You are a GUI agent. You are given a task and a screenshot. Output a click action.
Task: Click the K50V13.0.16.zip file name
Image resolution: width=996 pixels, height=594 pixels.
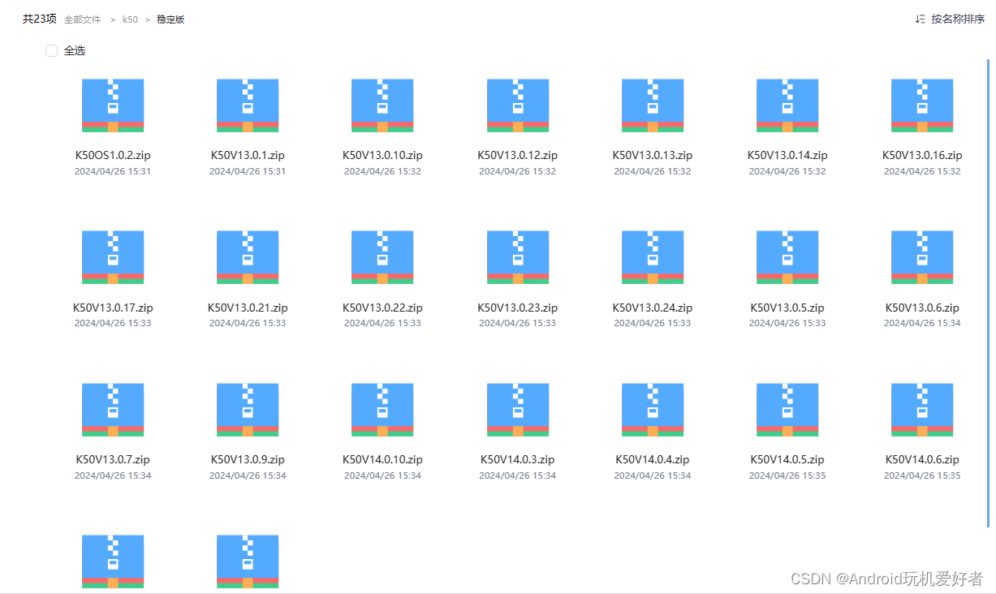point(922,155)
